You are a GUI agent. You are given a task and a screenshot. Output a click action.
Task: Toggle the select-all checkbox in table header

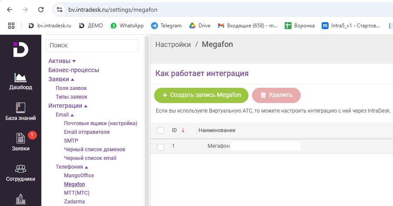[x=161, y=130]
